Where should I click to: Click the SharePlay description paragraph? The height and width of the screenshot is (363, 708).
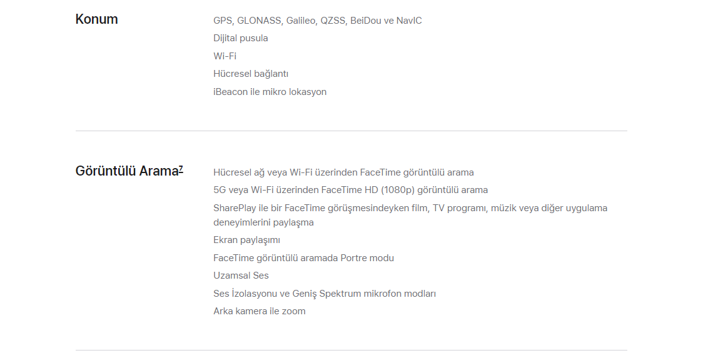click(x=410, y=215)
